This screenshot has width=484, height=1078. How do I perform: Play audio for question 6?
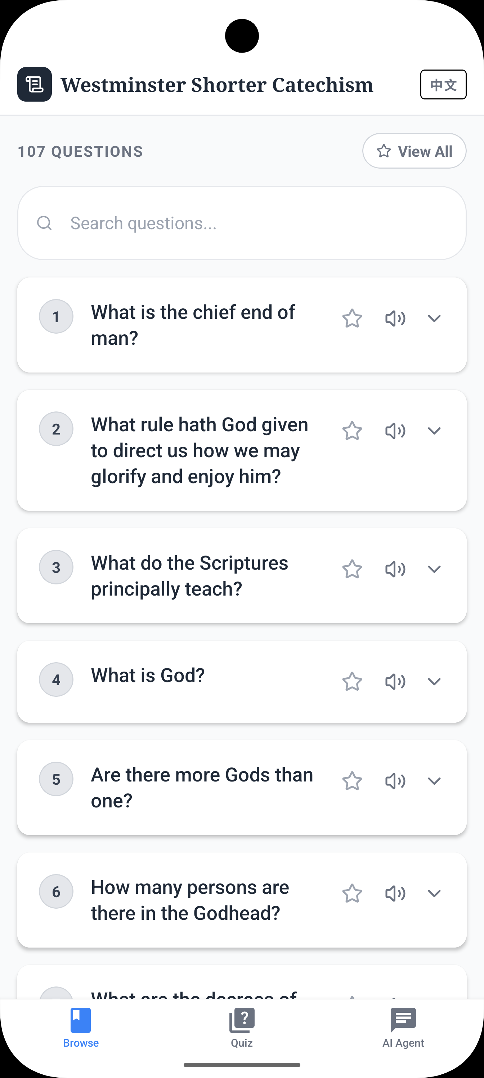click(x=395, y=894)
